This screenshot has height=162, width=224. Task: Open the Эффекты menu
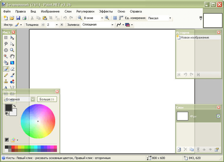(106, 12)
